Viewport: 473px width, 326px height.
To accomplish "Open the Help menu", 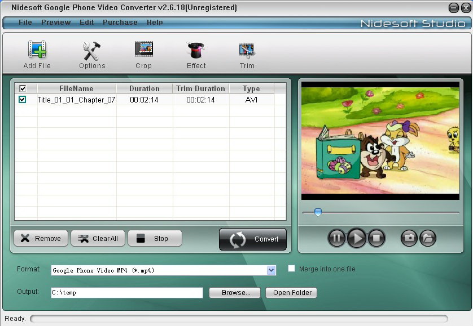I will tap(155, 23).
